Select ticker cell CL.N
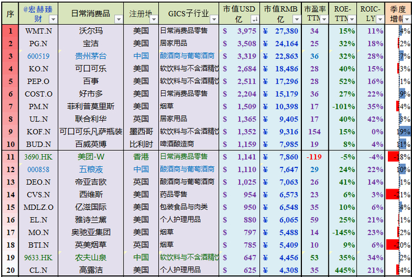 (x=38, y=270)
